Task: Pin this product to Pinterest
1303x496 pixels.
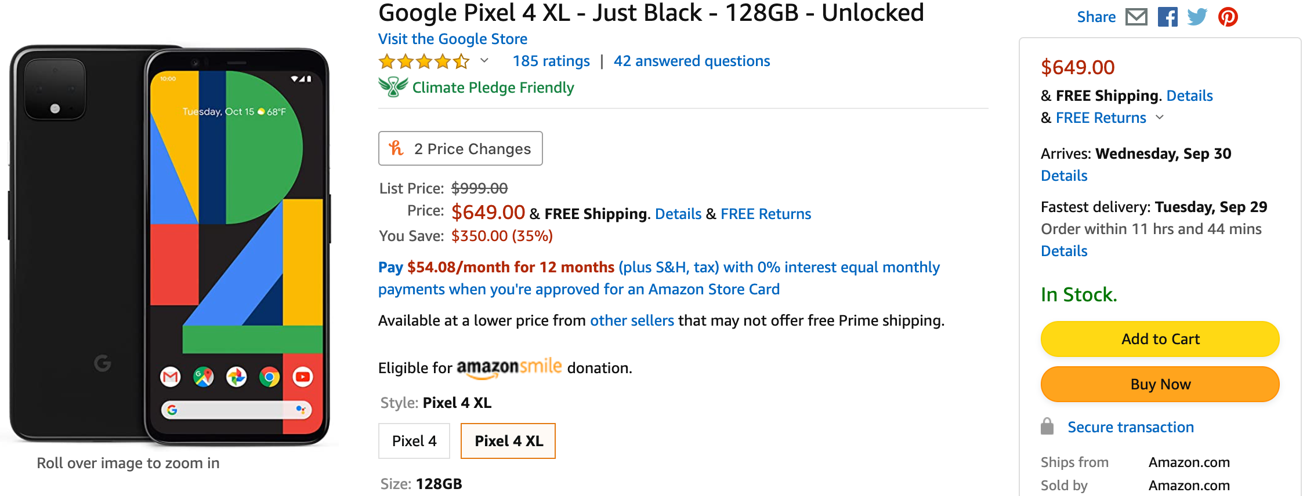Action: 1228,17
